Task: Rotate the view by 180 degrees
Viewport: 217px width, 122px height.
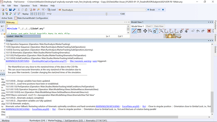Action: coord(187,31)
